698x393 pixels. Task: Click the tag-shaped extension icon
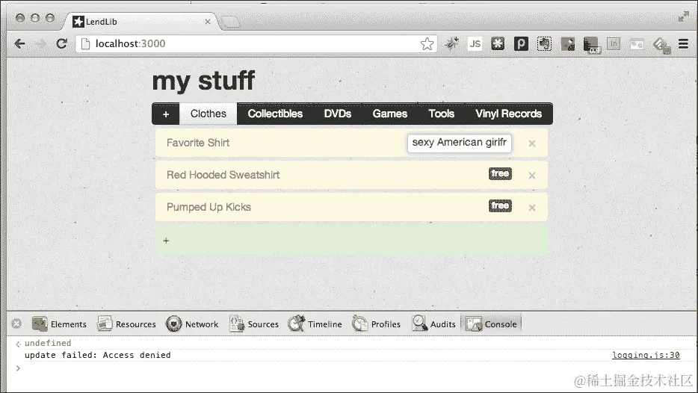pos(662,45)
